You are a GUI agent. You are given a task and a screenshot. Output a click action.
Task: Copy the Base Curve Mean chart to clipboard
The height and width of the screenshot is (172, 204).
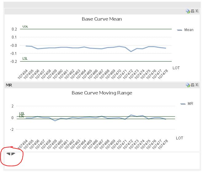pyautogui.click(x=188, y=11)
